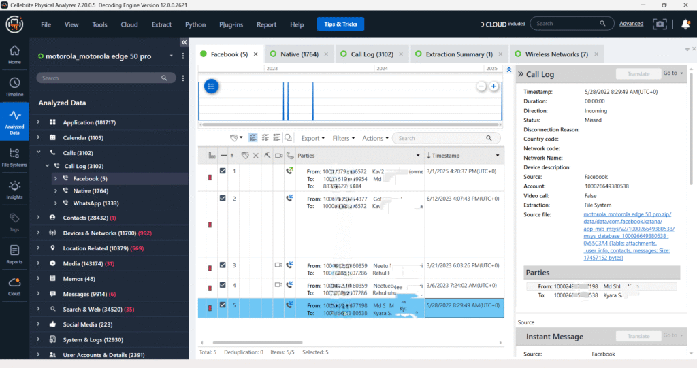Click the magnifier in the table search box
The image size is (697, 368).
tap(489, 138)
